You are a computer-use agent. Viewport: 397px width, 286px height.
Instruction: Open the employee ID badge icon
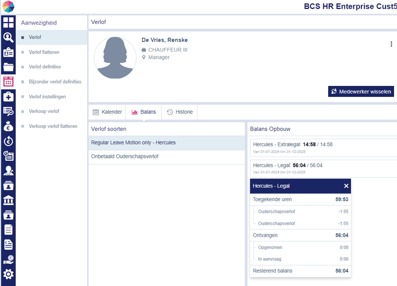coord(8,52)
